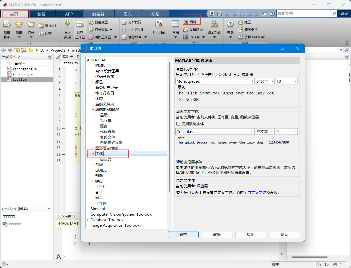Screen dimensions: 351x268
Task: Select the Simulink preferences item
Action: point(98,209)
